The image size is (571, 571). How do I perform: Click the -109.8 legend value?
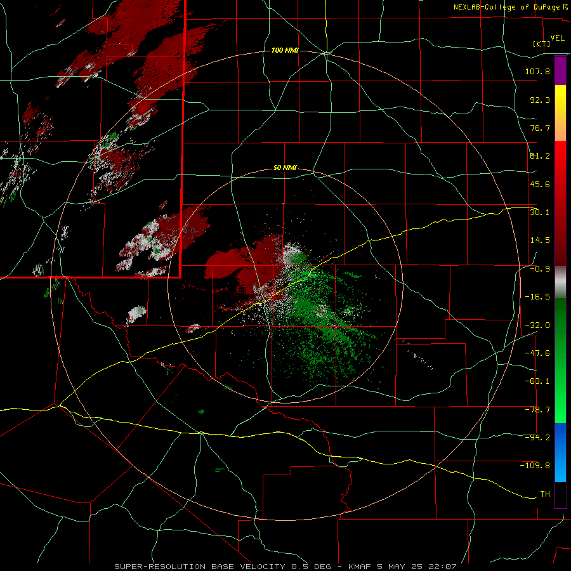[x=535, y=466]
